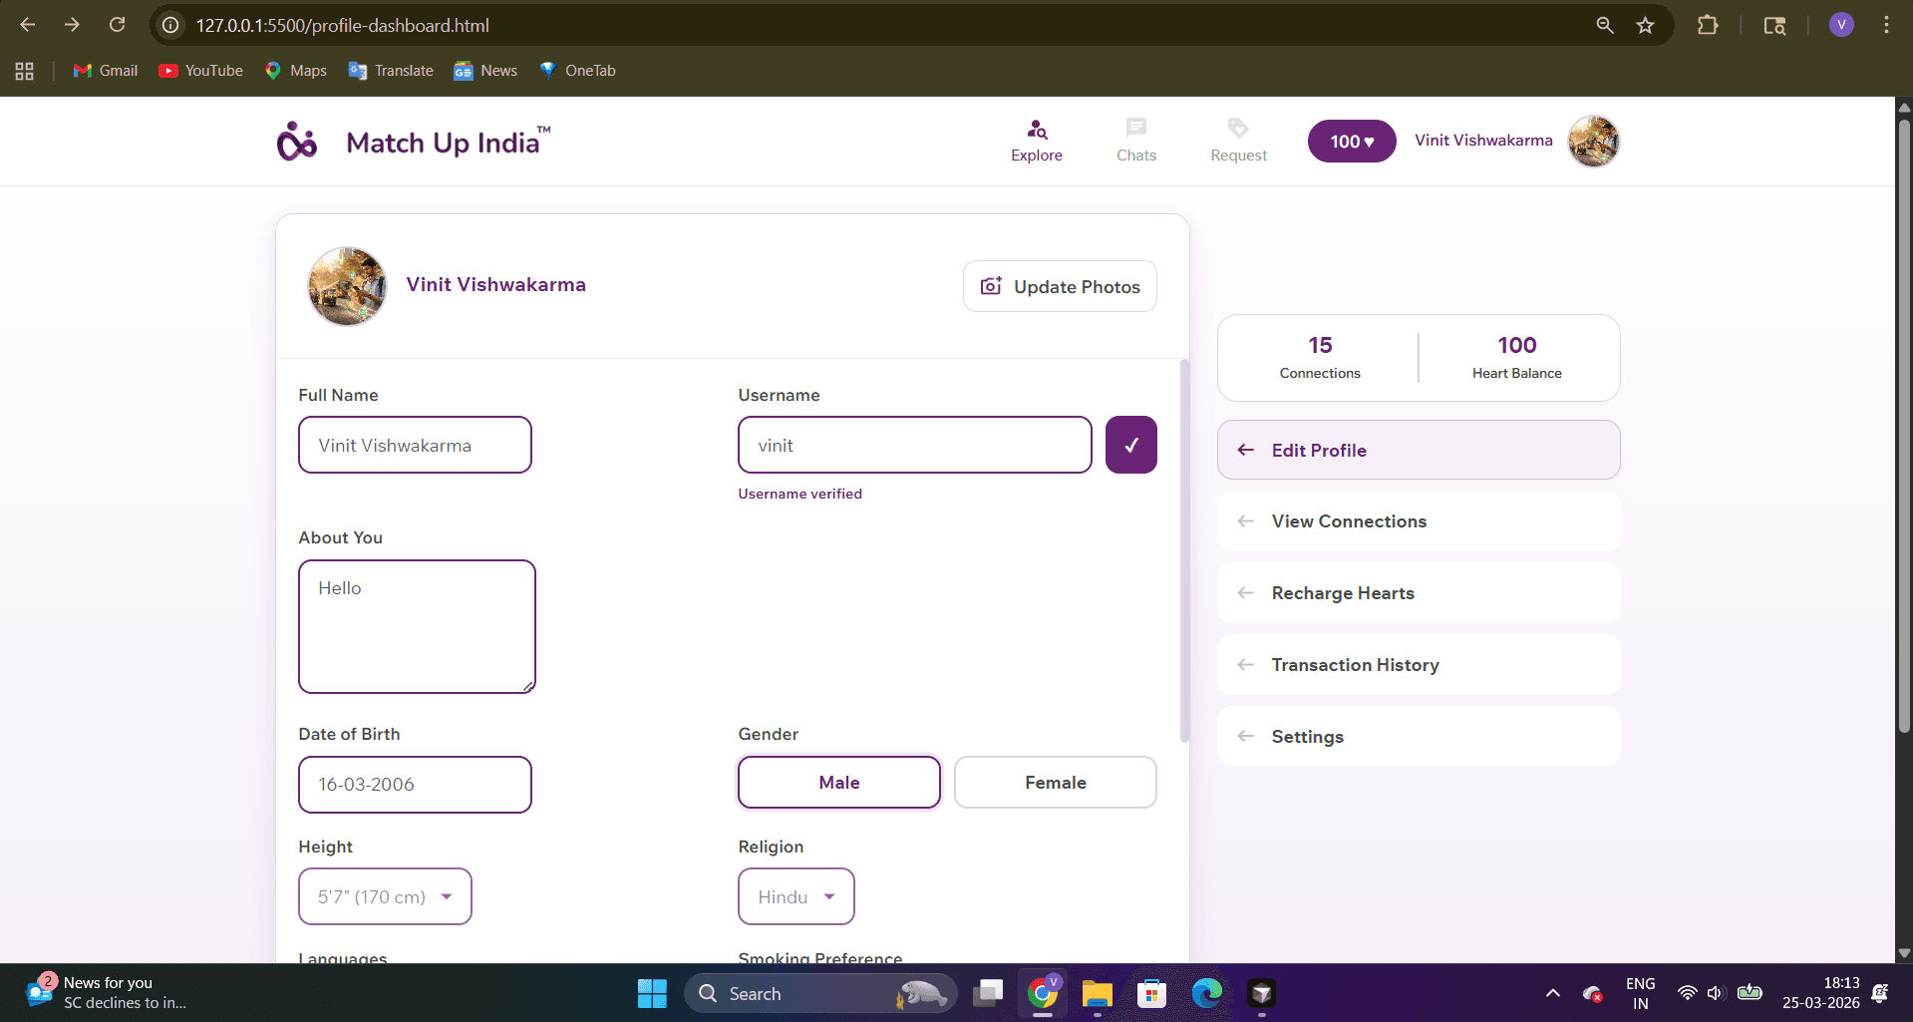Click the header profile avatar picture
1913x1022 pixels.
pyautogui.click(x=1593, y=142)
